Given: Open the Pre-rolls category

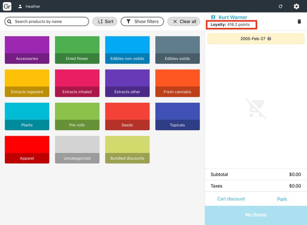Looking at the screenshot, I should click(x=77, y=117).
